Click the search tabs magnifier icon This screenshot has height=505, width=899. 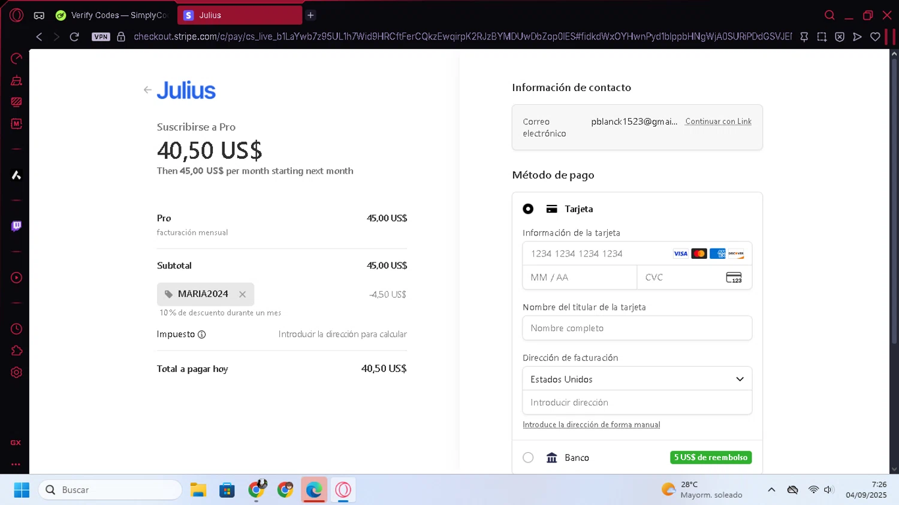point(829,15)
